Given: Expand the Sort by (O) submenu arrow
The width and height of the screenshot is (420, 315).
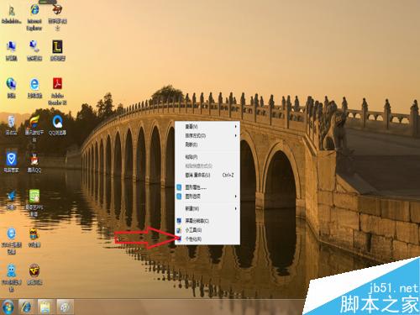Looking at the screenshot, I should pyautogui.click(x=235, y=135).
